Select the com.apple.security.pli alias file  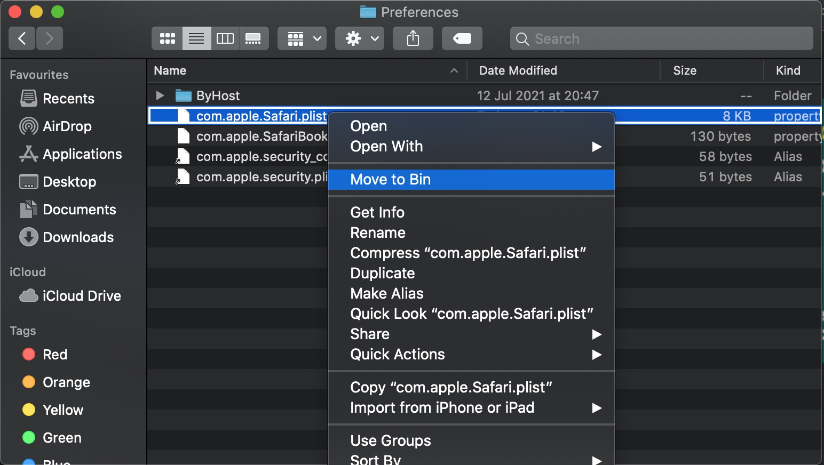click(x=237, y=177)
